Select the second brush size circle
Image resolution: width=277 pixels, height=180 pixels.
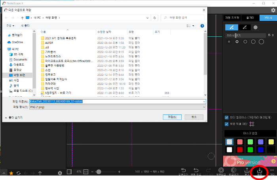click(x=237, y=42)
